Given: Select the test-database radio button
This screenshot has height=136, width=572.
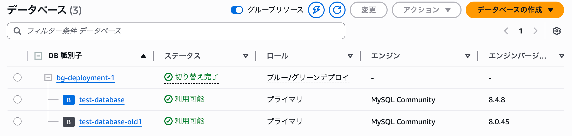Looking at the screenshot, I should point(17,99).
